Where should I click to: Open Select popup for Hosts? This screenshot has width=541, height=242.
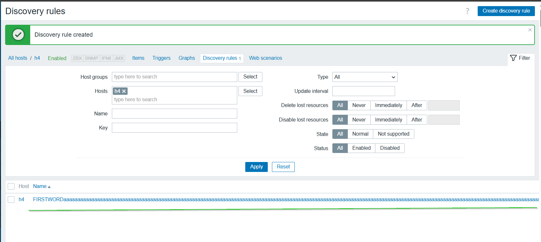coord(250,91)
